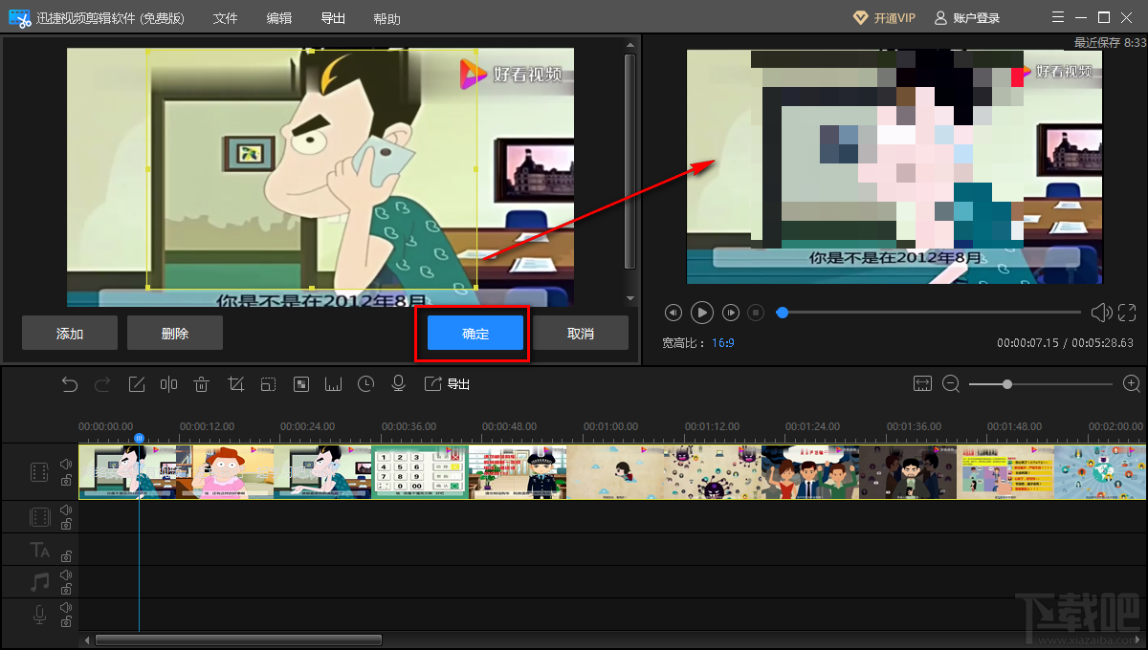Screen dimensions: 1148x650
Task: Click the voiceover microphone in the toolbar
Action: (x=399, y=384)
